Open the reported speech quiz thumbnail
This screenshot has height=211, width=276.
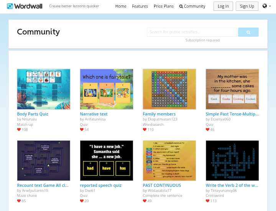pyautogui.click(x=107, y=160)
